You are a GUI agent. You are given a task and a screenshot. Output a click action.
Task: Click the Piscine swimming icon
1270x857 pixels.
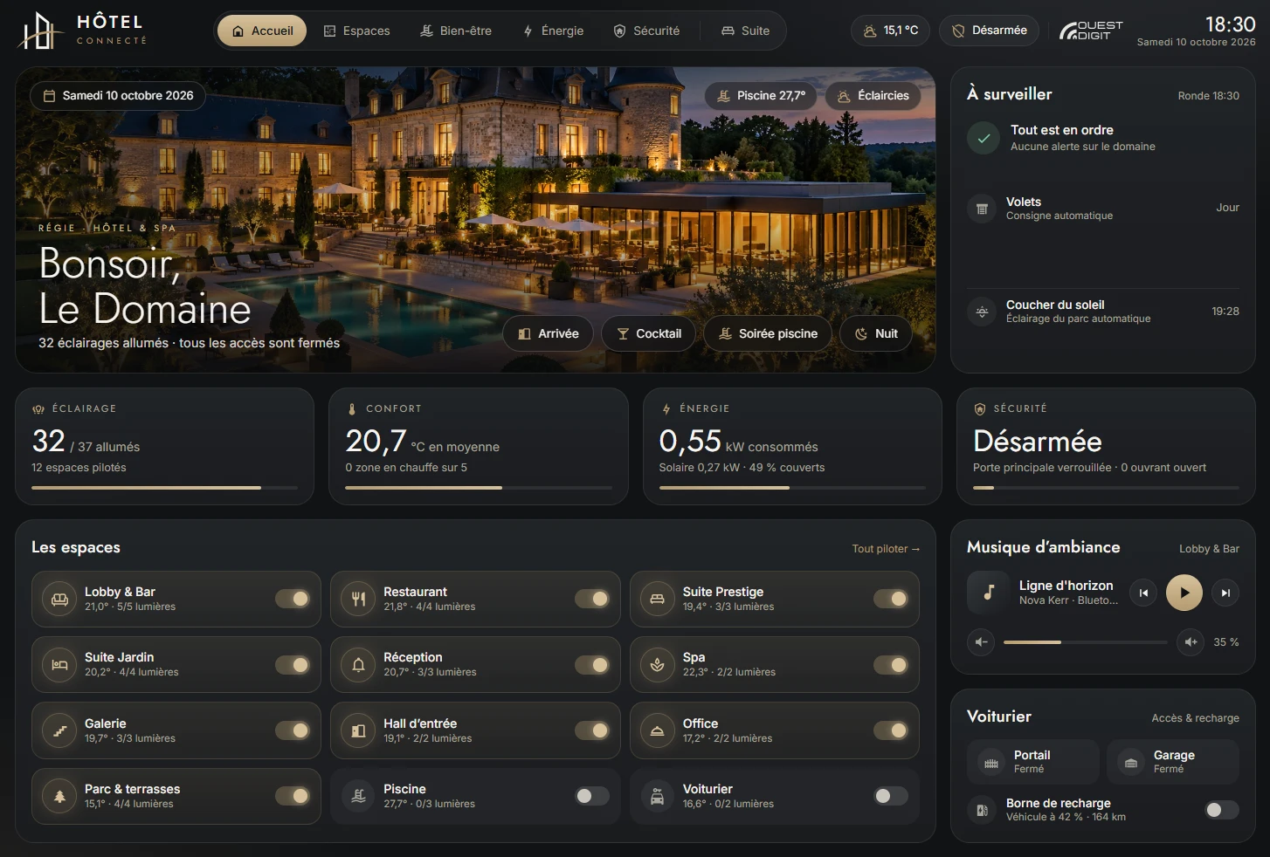358,796
